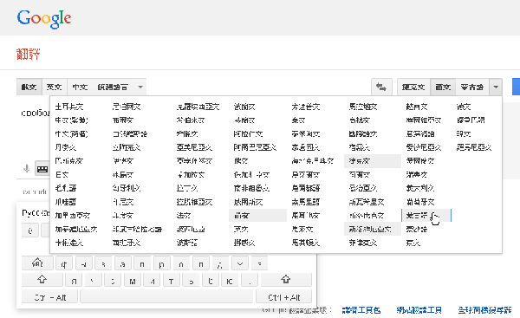Choose 波斯語 in the language list
The height and width of the screenshot is (318, 520).
coord(187,243)
